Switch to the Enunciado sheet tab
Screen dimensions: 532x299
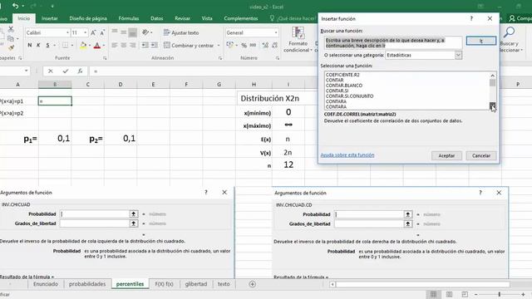pyautogui.click(x=46, y=284)
